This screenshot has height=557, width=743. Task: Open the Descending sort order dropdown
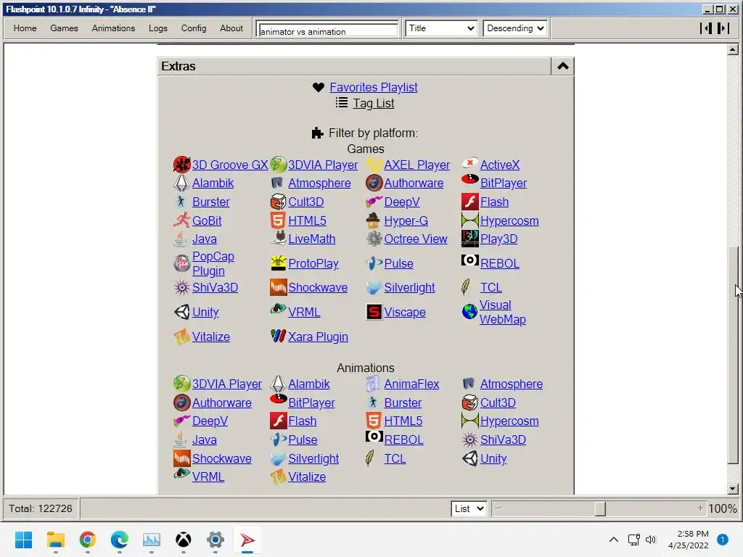click(515, 28)
